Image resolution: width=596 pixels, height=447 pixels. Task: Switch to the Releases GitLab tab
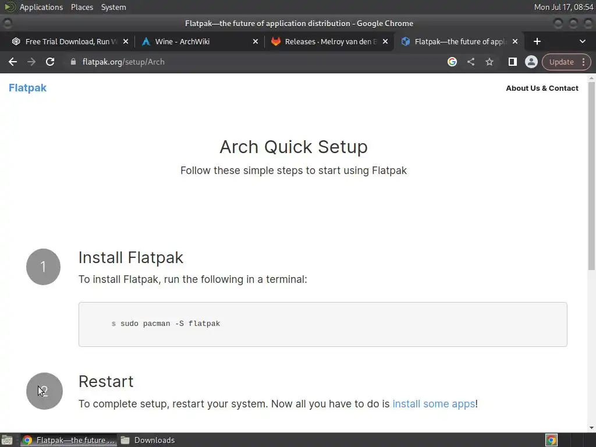(x=326, y=41)
